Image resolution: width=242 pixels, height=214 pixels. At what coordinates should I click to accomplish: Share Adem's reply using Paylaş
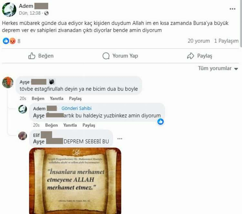89,125
